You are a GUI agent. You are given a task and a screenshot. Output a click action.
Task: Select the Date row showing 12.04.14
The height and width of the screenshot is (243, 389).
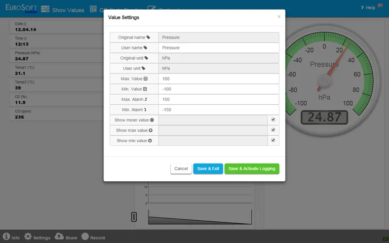[56, 27]
